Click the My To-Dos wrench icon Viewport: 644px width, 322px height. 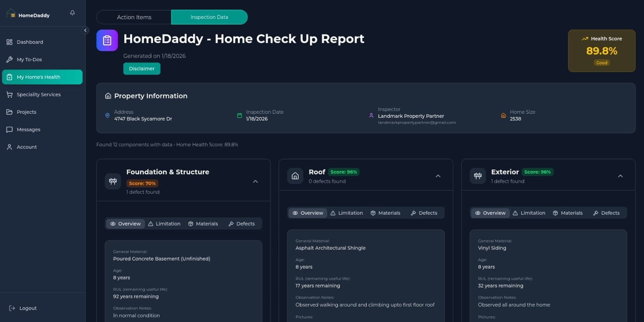(9, 59)
